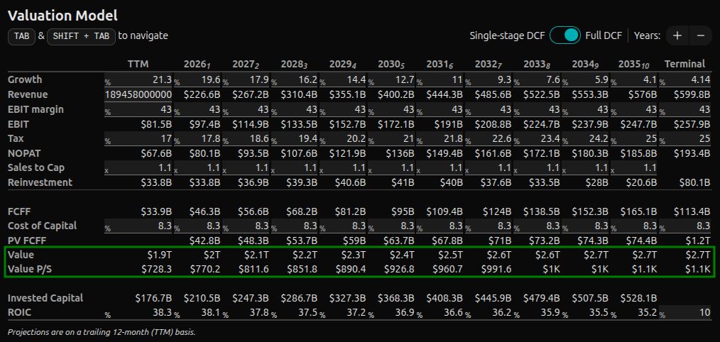Edit the Terminal ROIC field showing 10
Image resolution: width=720 pixels, height=342 pixels.
click(685, 313)
